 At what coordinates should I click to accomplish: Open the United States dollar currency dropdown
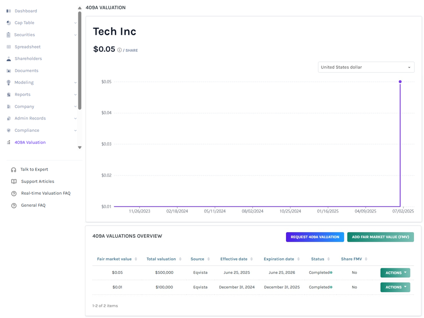tap(366, 67)
